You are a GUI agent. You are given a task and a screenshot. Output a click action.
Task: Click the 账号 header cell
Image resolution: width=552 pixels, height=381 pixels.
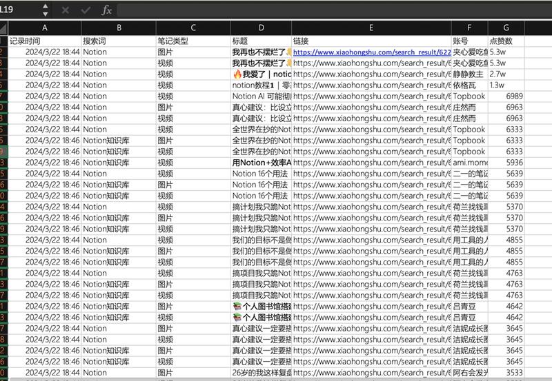[469, 41]
